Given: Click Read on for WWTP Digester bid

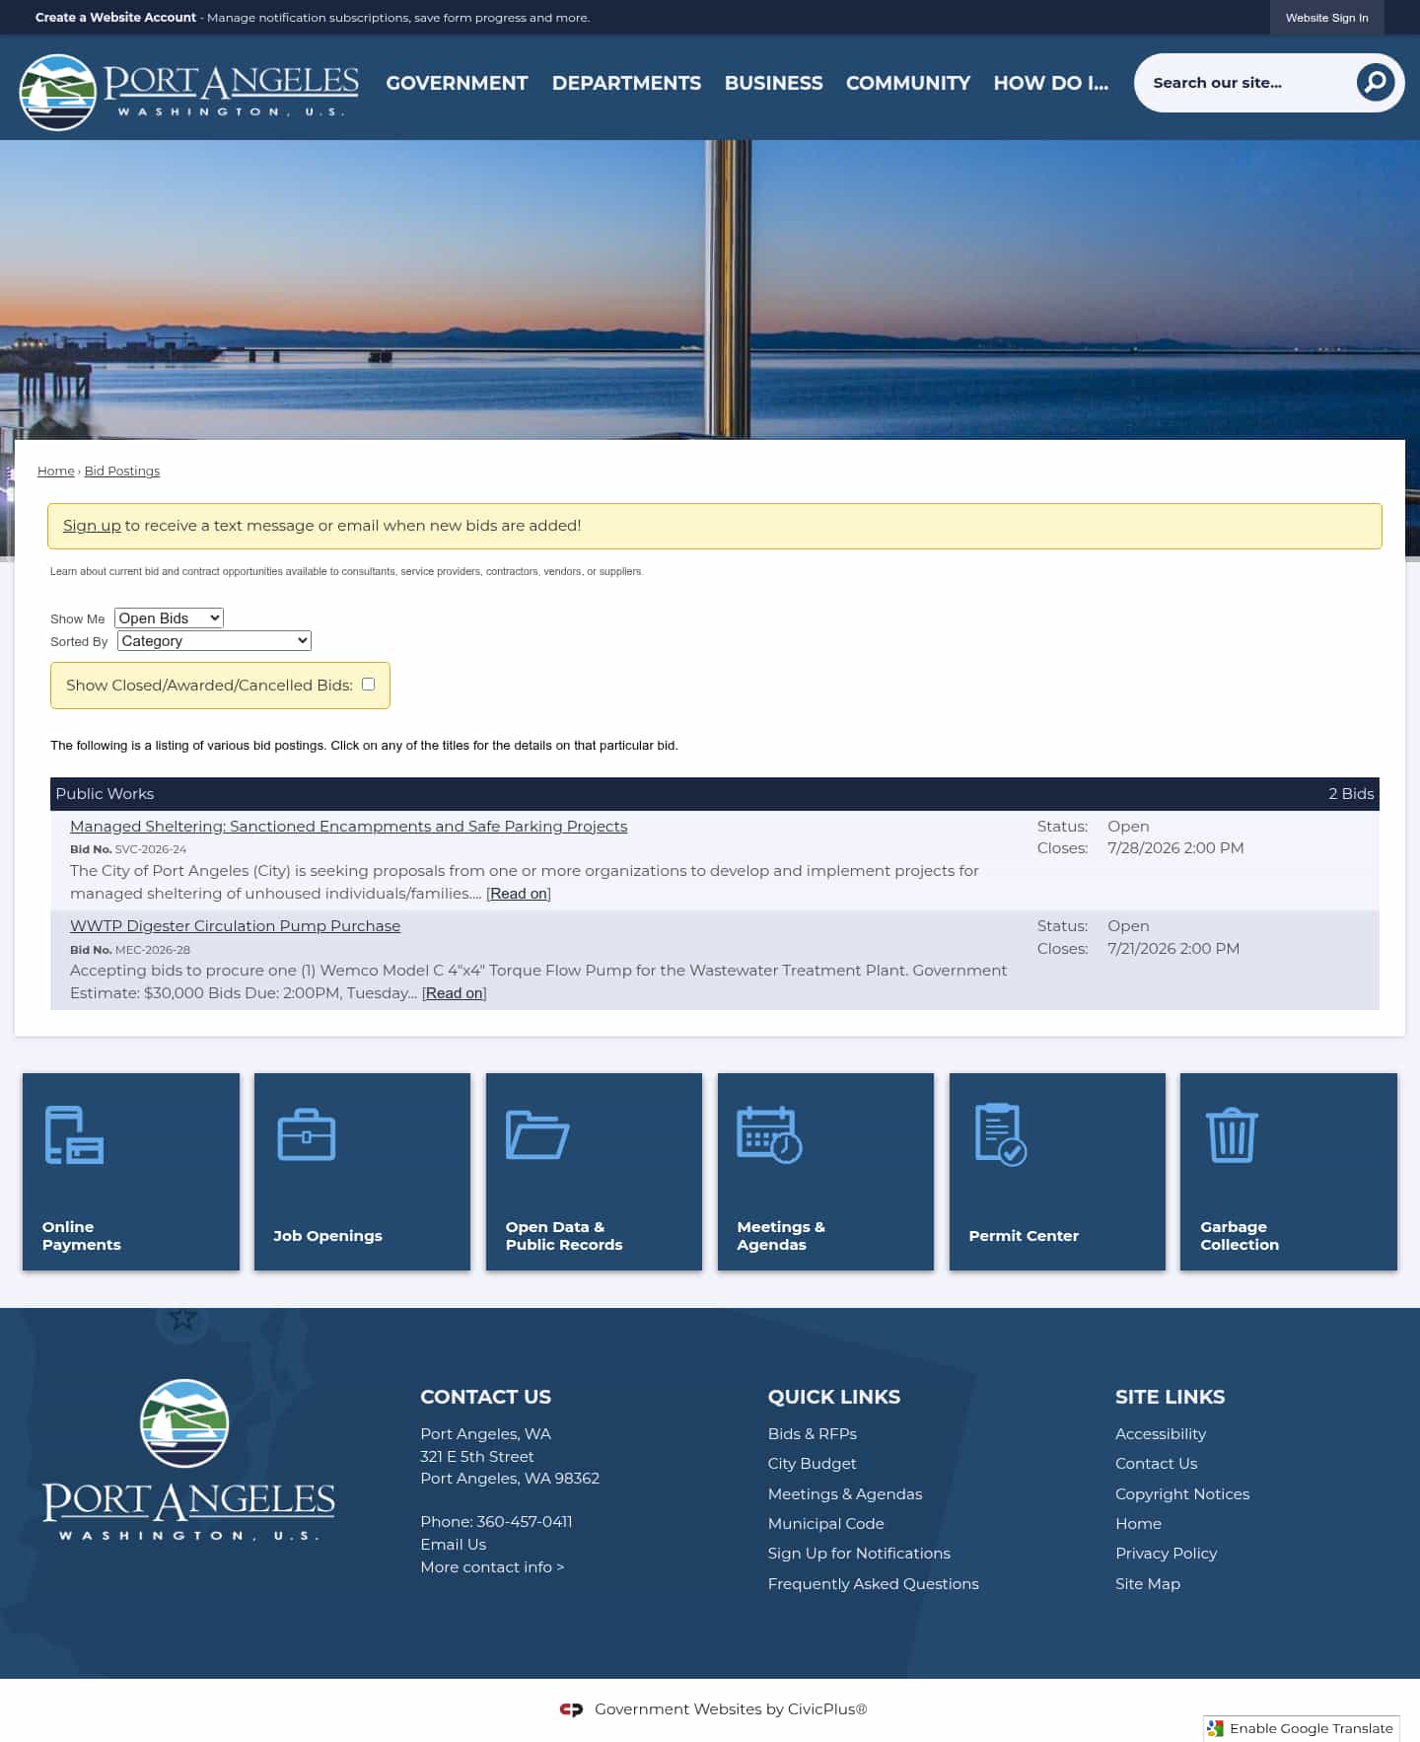Looking at the screenshot, I should [455, 993].
